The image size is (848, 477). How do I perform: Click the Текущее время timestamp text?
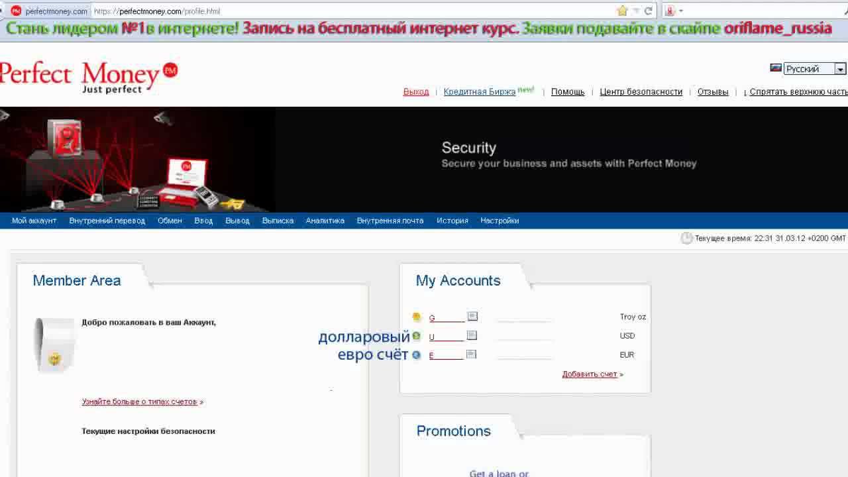(x=770, y=238)
